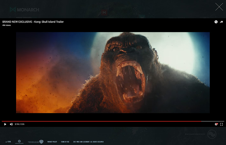Close the video overlay with X
The width and height of the screenshot is (226, 145).
219,7
